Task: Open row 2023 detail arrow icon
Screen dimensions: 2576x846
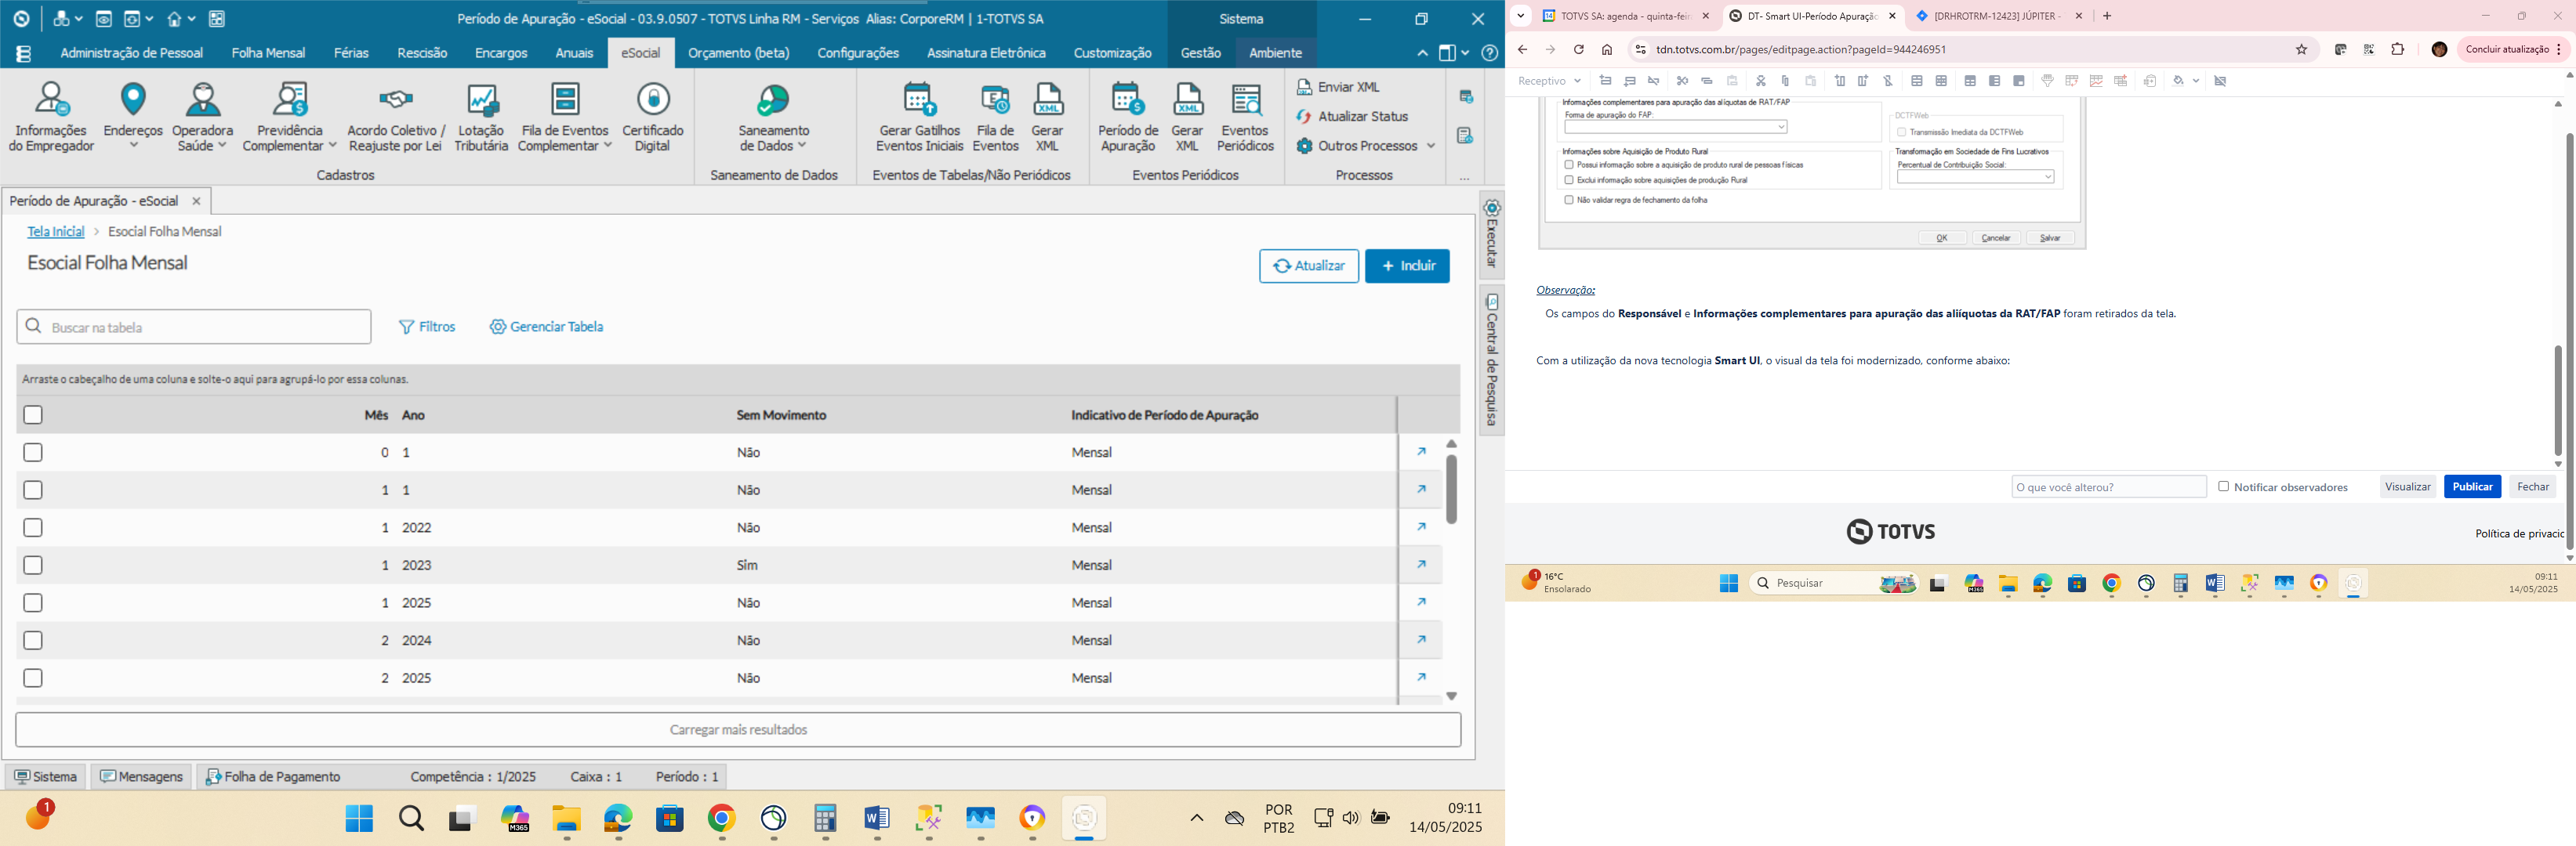Action: (x=1421, y=564)
